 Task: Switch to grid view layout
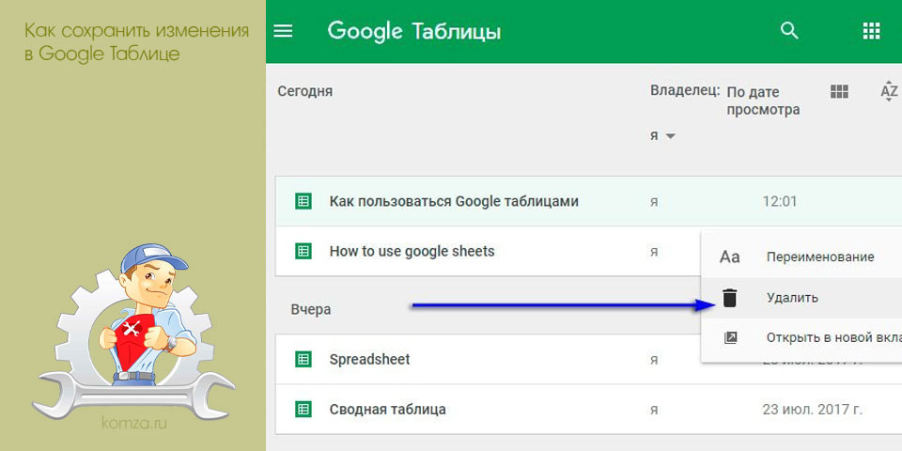coord(839,91)
